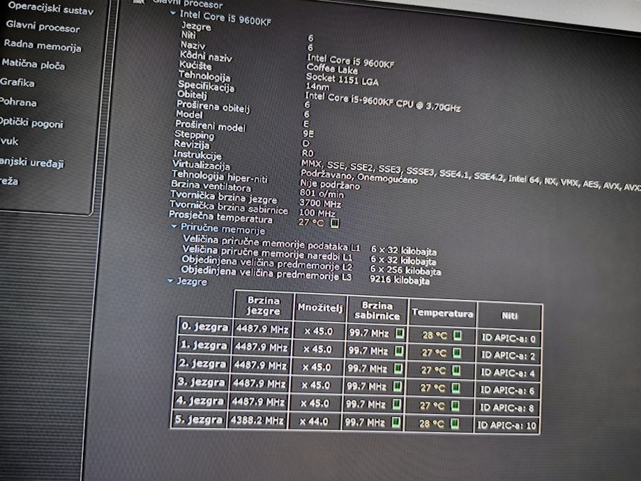Click temperature graph icon for core 3

[x=455, y=388]
